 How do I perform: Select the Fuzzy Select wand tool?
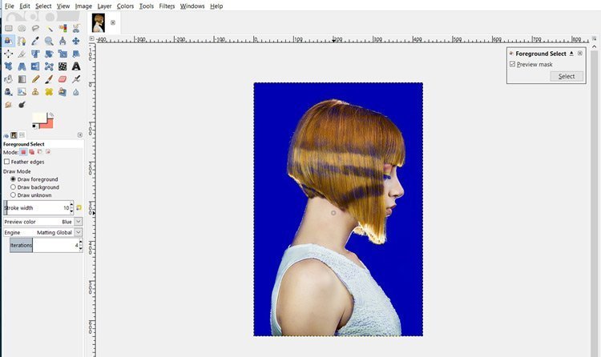click(49, 28)
